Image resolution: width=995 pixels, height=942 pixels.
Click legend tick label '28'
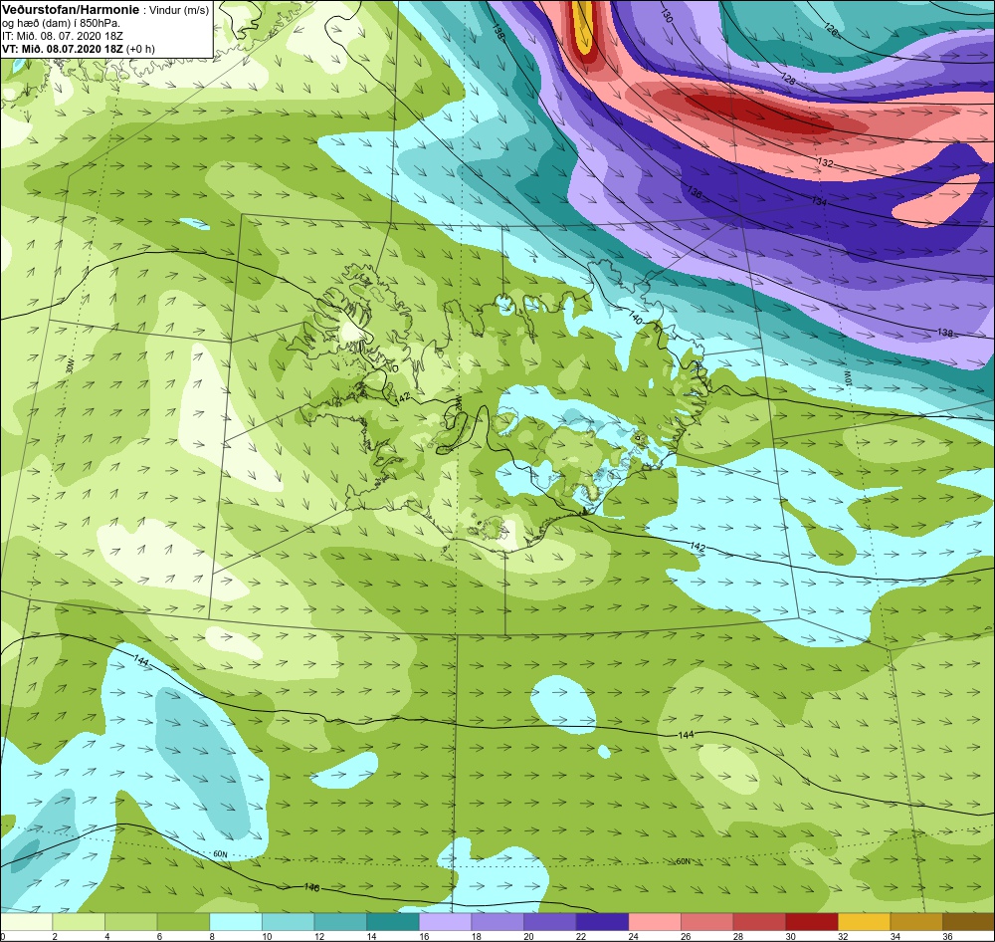point(738,936)
